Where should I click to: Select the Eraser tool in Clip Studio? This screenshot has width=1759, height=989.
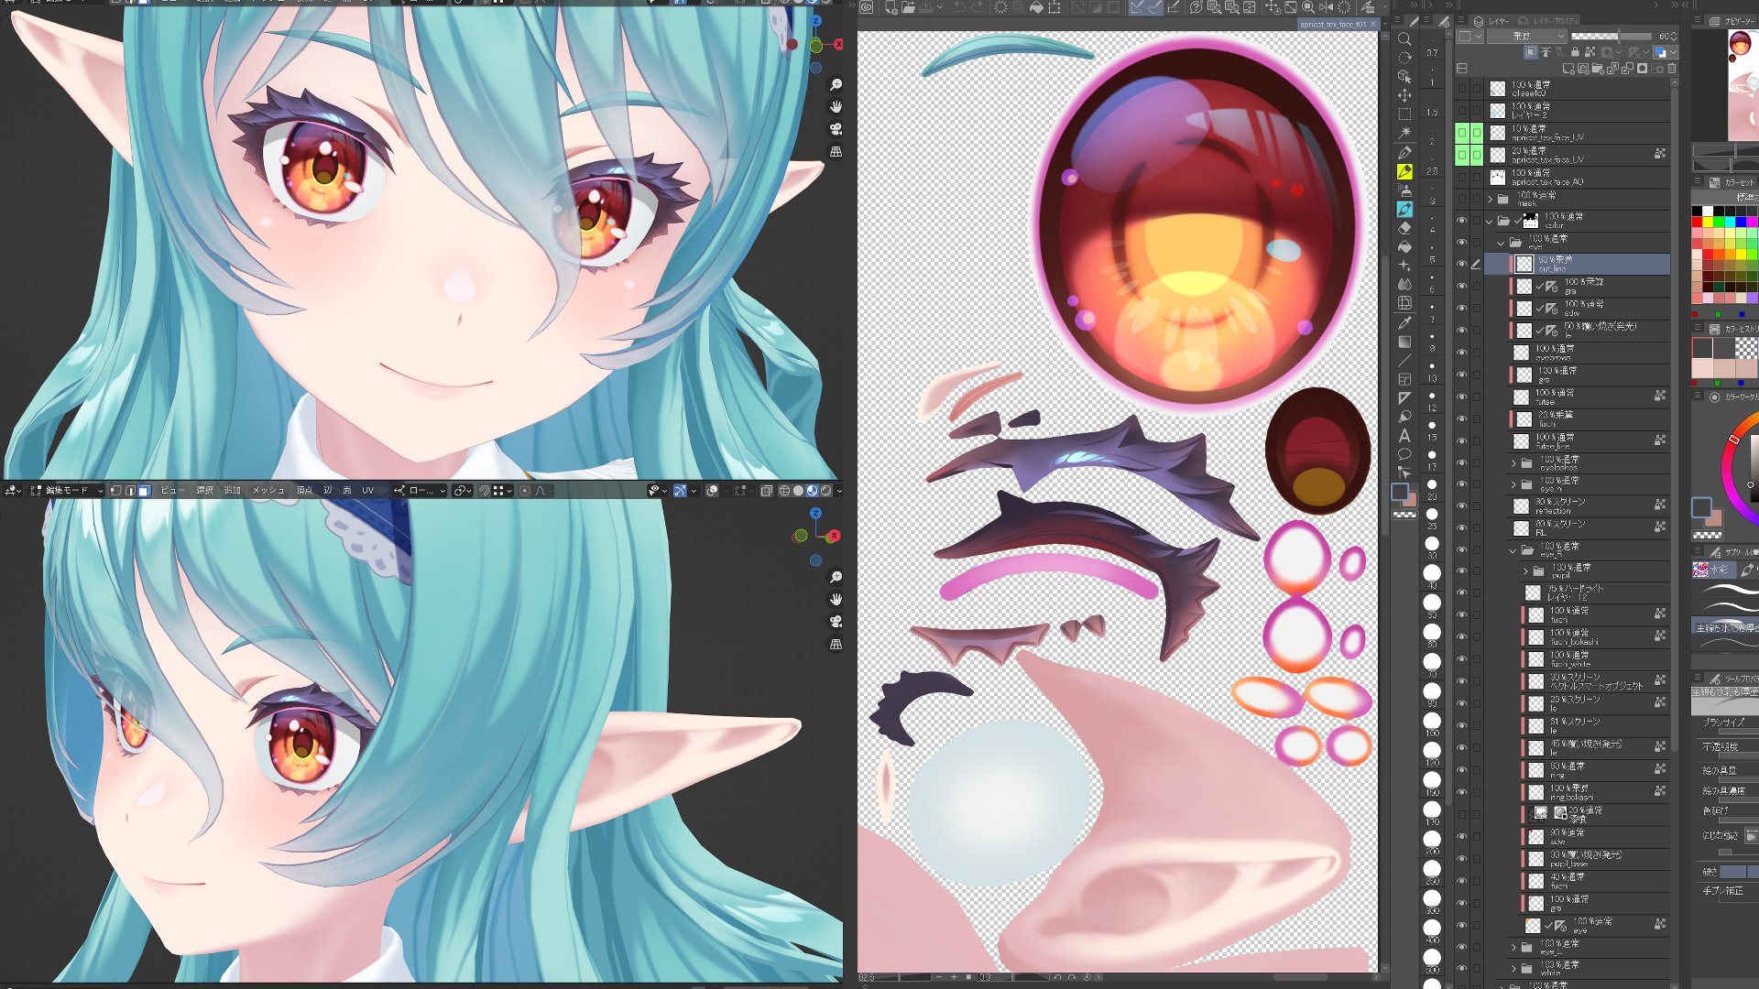[1404, 228]
